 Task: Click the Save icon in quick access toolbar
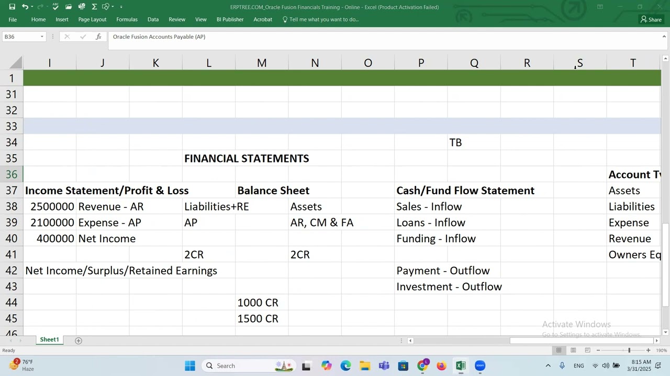pyautogui.click(x=12, y=7)
